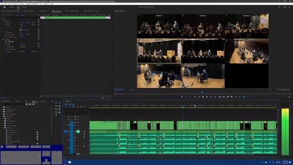Toggle animation stopwatch for Rotation

tap(5, 32)
